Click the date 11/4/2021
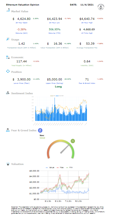 87,5
